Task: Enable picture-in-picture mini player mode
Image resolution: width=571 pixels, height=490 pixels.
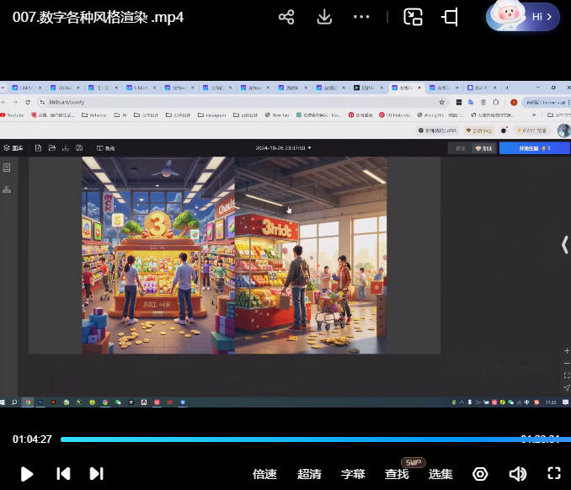Action: 413,17
